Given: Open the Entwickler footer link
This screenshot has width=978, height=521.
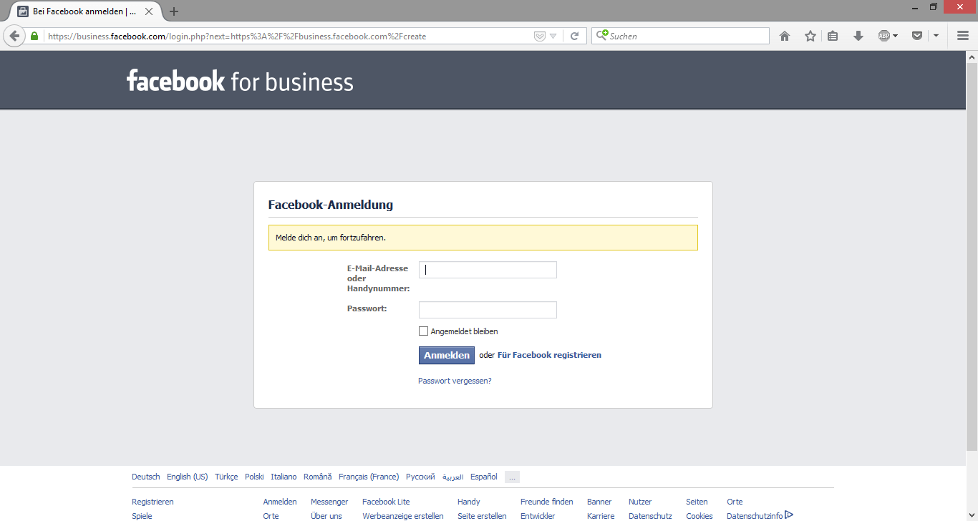Looking at the screenshot, I should pyautogui.click(x=538, y=515).
